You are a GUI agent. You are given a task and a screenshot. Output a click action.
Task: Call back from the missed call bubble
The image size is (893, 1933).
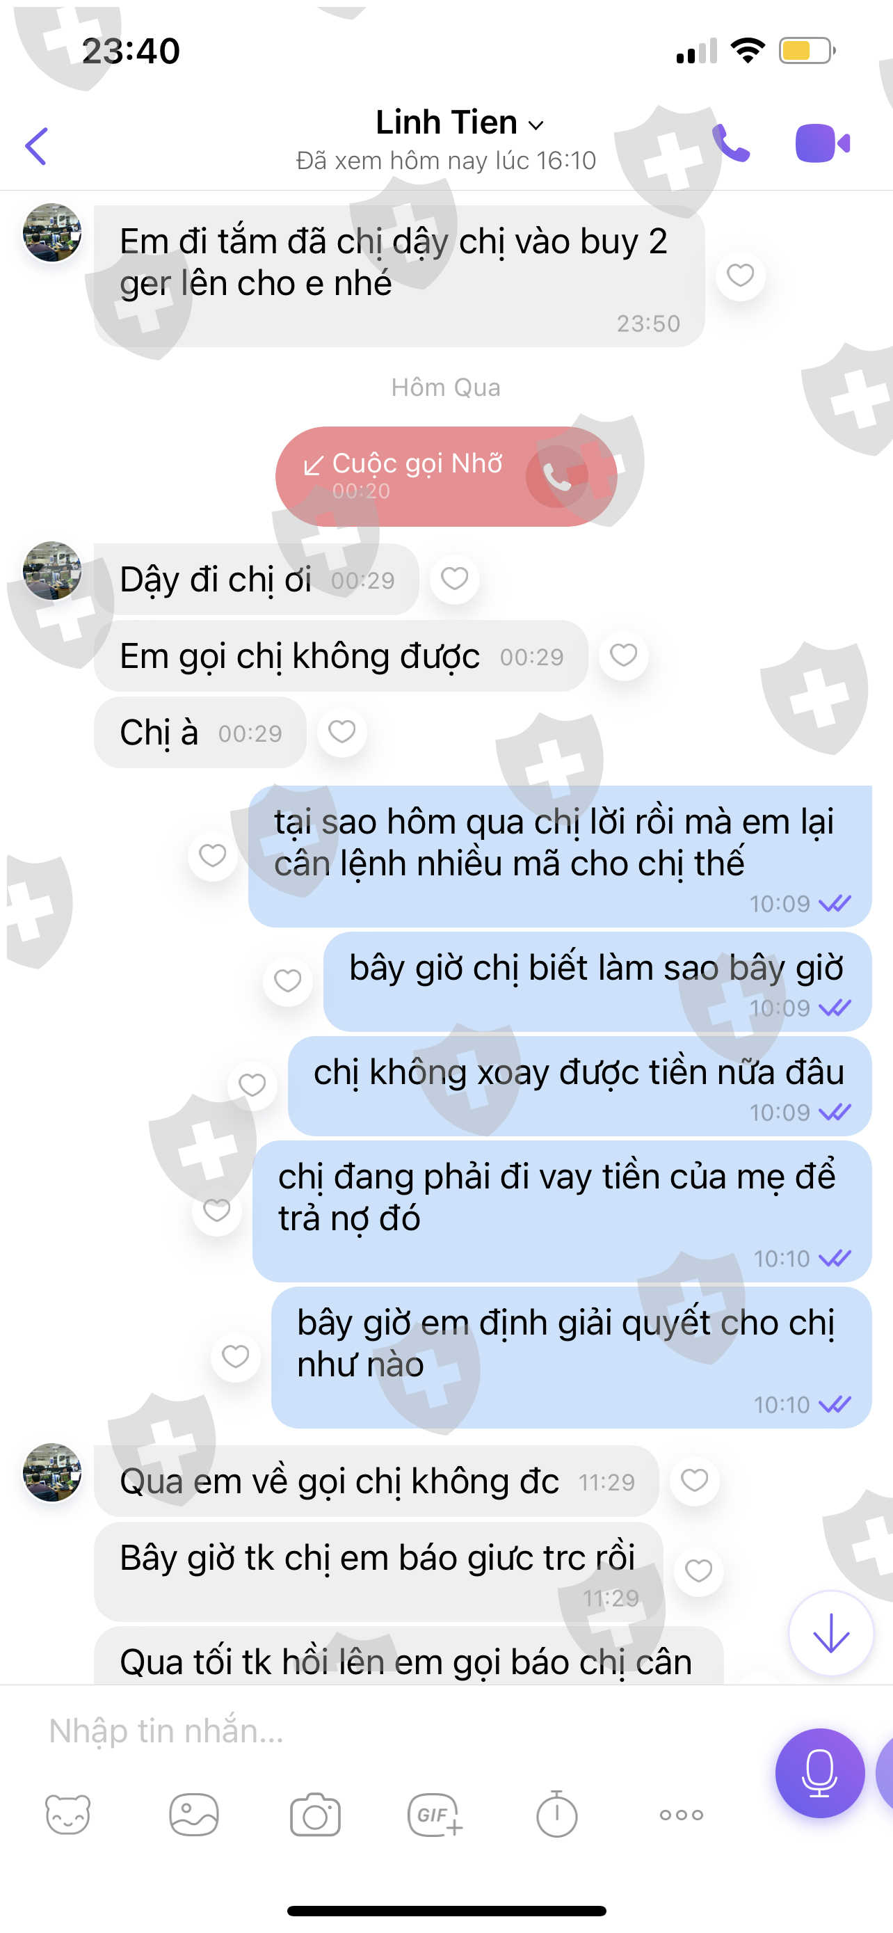pos(557,476)
